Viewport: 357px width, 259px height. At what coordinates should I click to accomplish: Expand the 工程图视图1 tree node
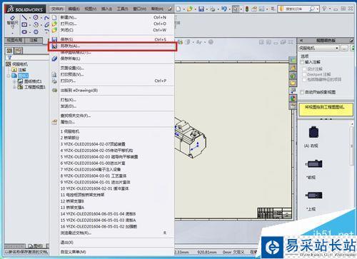point(14,87)
